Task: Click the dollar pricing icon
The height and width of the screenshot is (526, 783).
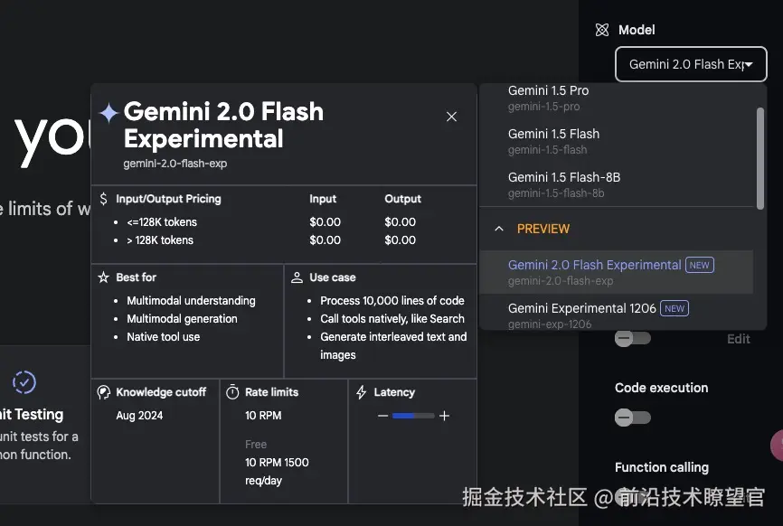Action: pyautogui.click(x=104, y=199)
